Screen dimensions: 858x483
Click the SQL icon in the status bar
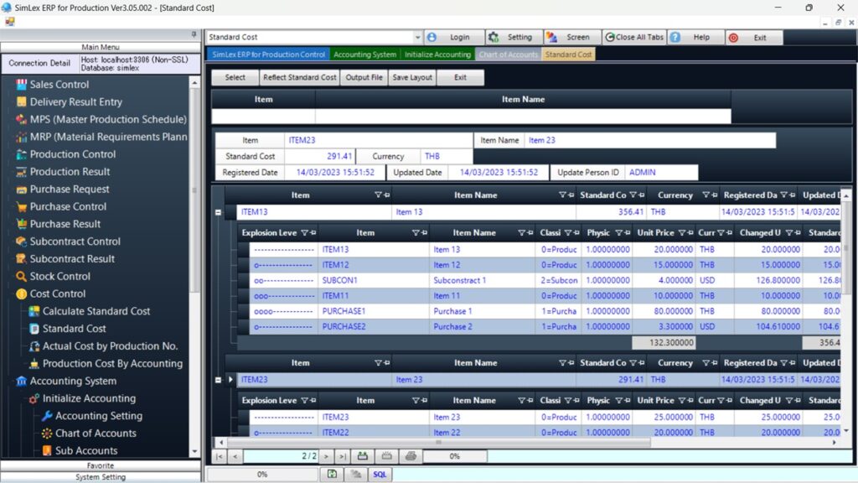coord(380,474)
